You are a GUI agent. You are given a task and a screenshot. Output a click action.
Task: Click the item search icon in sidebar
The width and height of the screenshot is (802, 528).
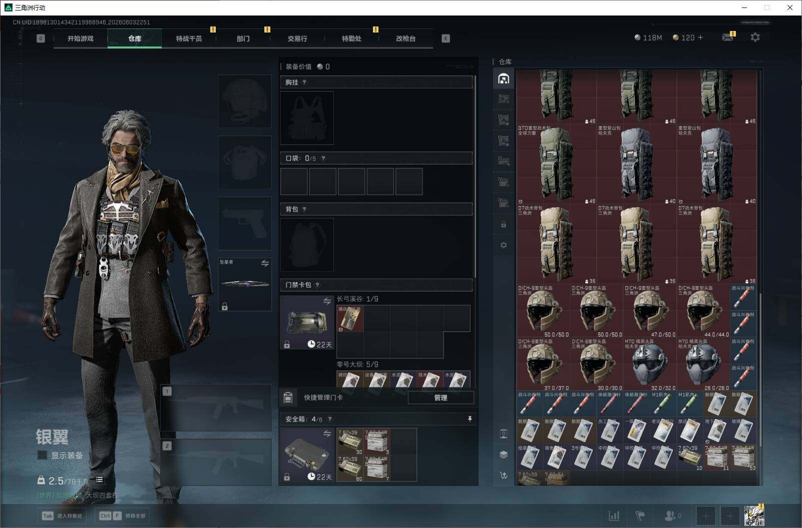click(504, 434)
